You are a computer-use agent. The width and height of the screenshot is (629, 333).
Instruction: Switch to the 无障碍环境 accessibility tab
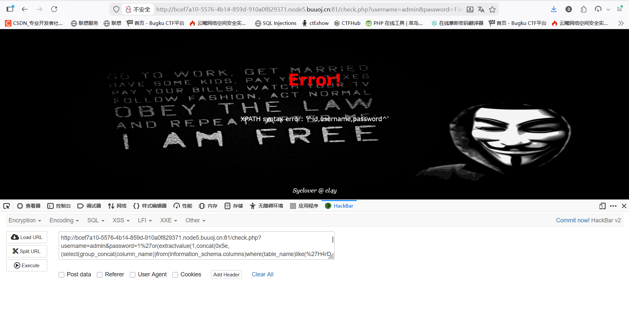[x=266, y=206]
